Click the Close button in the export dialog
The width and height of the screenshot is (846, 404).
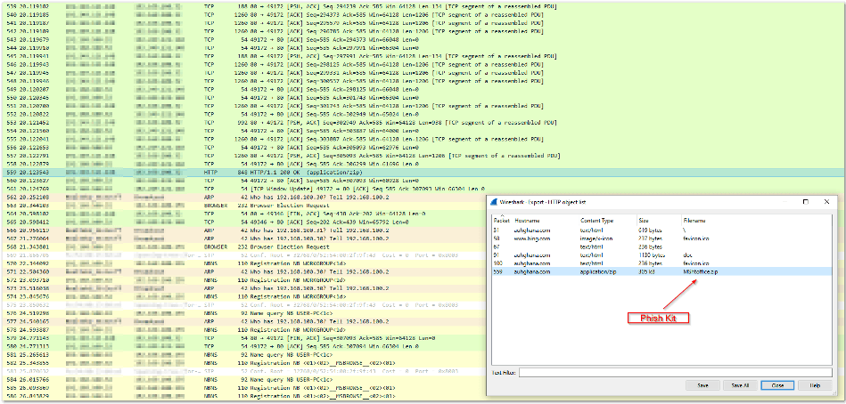click(x=777, y=385)
